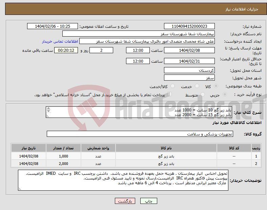Click the response deadline time 12:00 field

click(x=138, y=50)
